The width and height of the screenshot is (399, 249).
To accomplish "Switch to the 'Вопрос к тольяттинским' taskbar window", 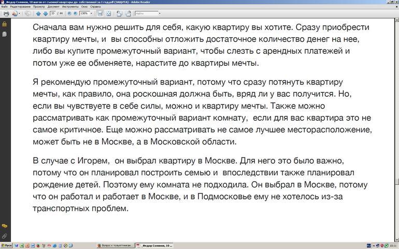I will pyautogui.click(x=116, y=246).
